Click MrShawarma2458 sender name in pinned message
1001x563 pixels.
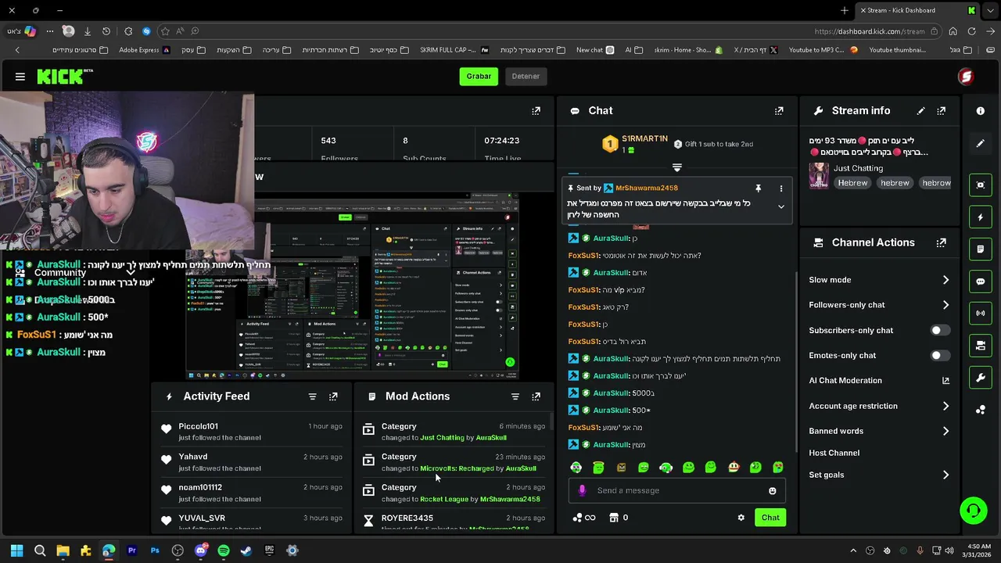[646, 188]
